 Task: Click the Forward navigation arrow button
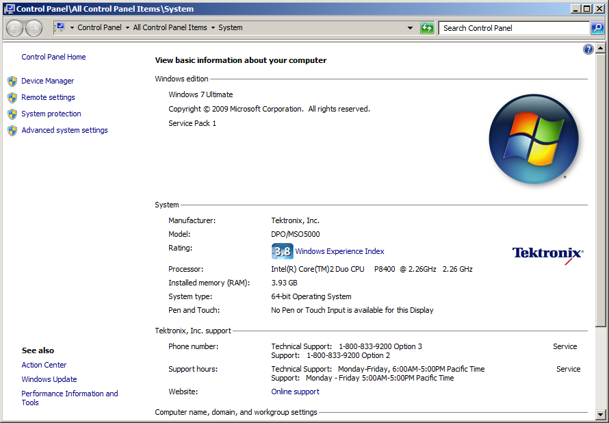coord(34,28)
